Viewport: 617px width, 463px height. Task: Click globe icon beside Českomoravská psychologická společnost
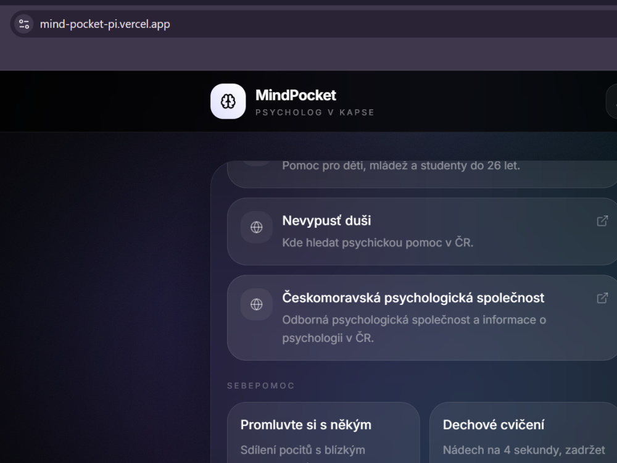tap(257, 304)
